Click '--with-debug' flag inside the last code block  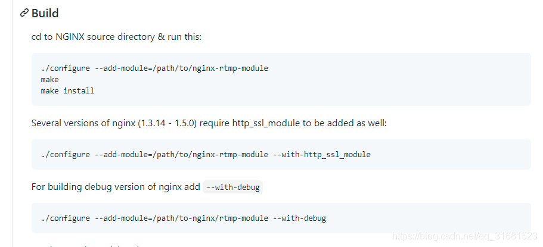pos(300,218)
